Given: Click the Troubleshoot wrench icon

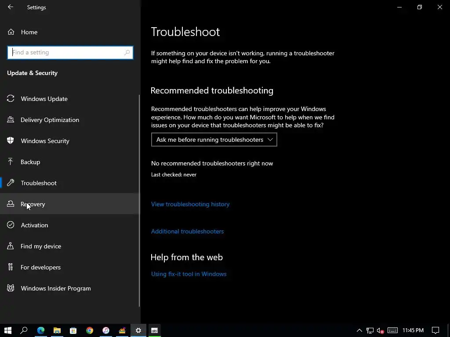Looking at the screenshot, I should 11,183.
